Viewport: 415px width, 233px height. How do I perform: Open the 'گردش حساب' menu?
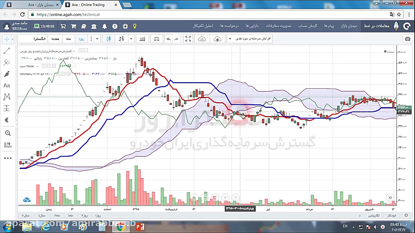307,26
